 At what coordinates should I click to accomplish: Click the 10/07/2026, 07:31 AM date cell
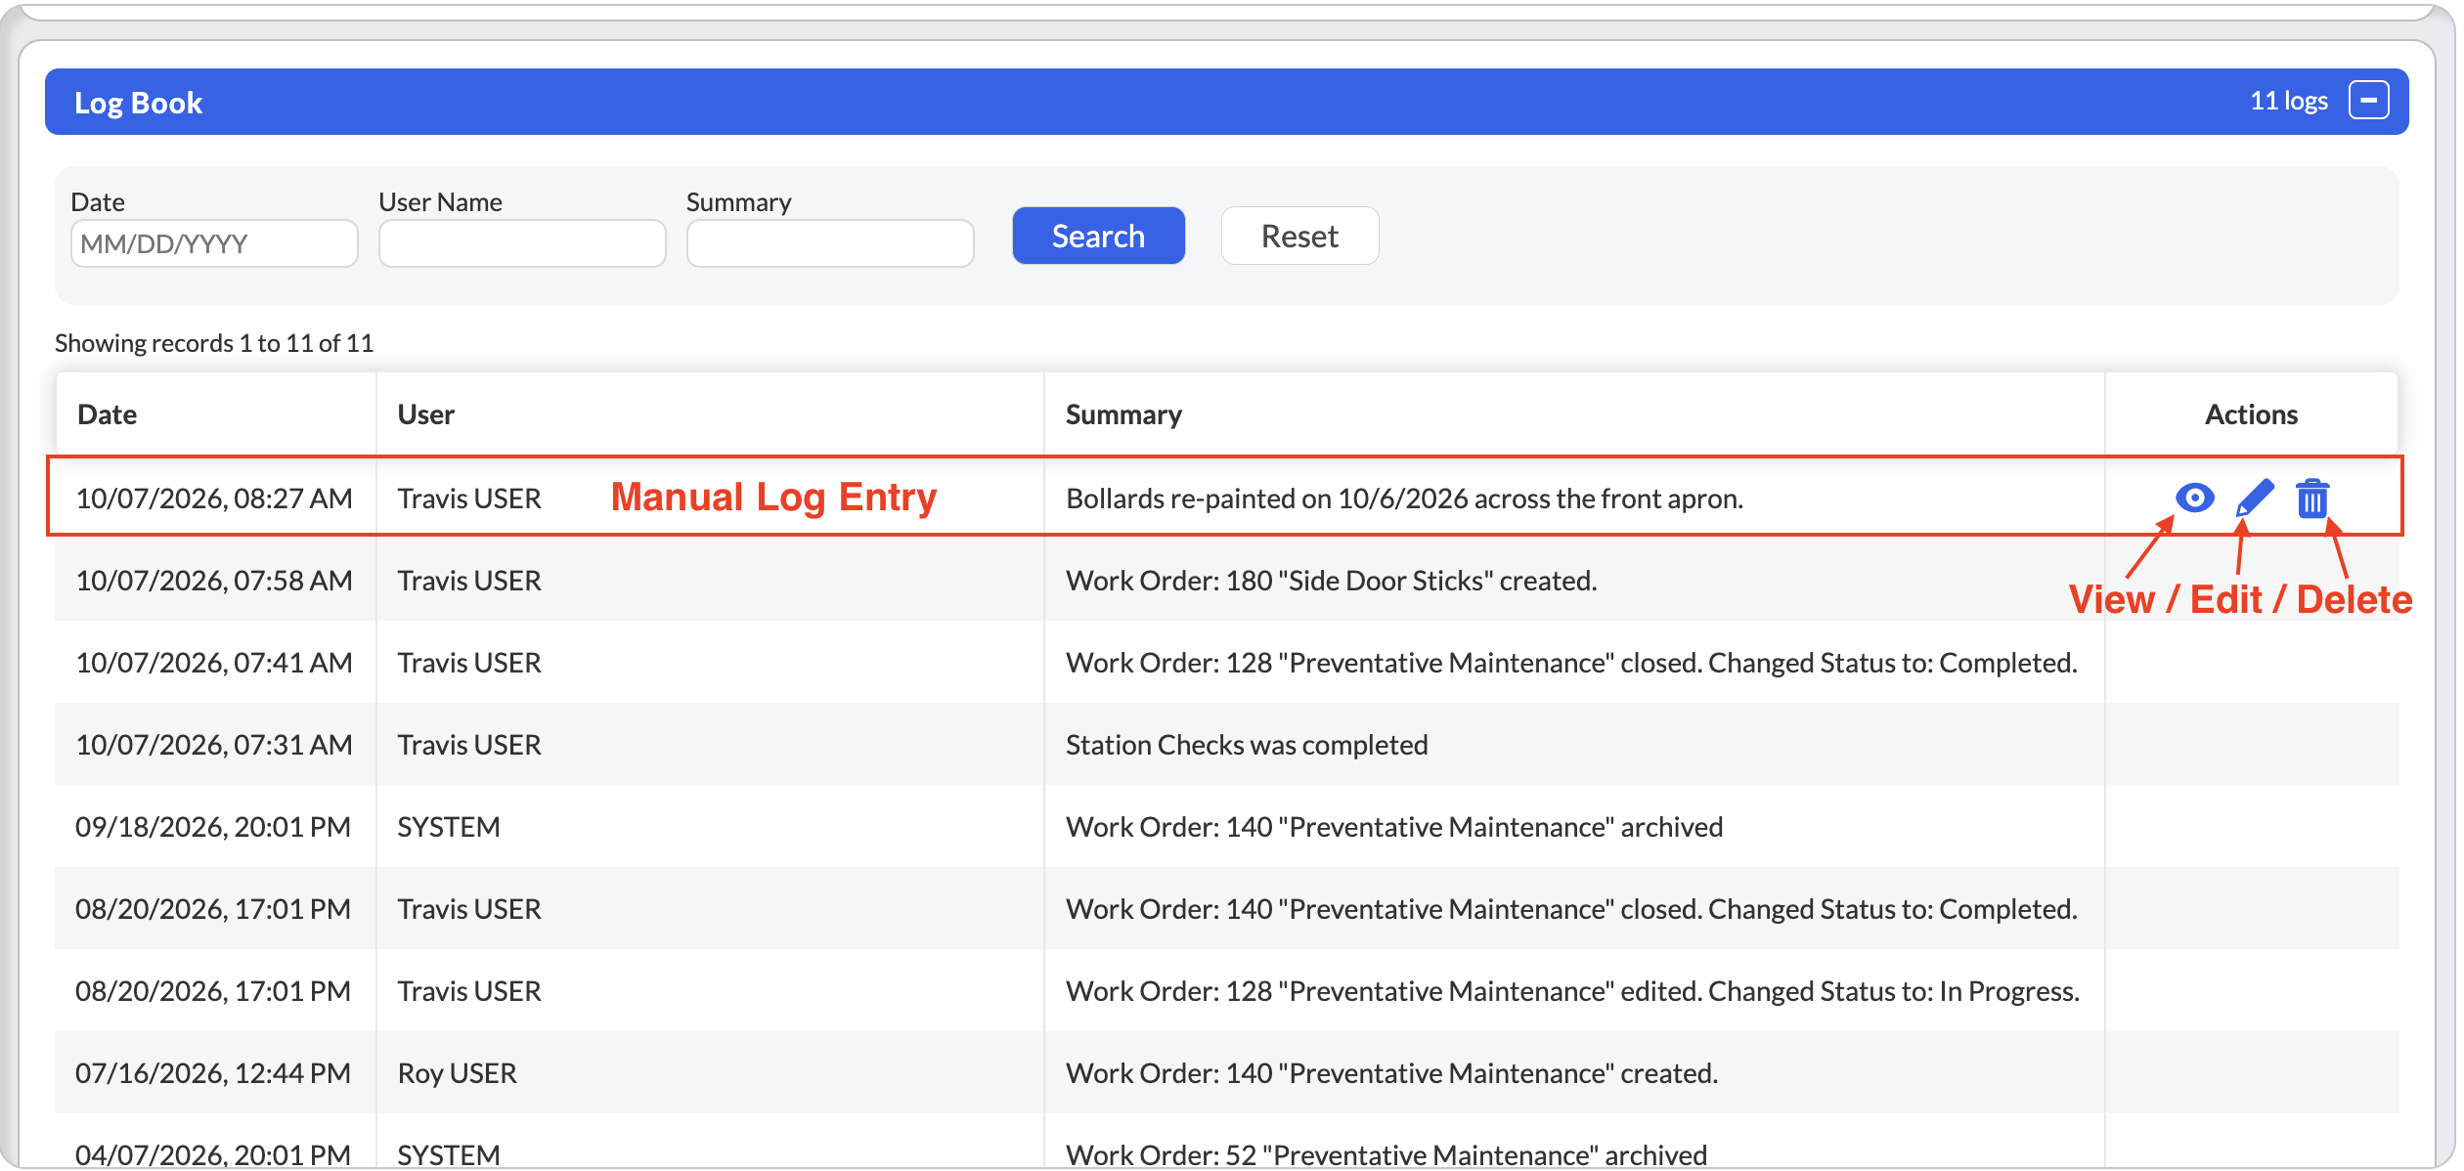[x=214, y=745]
